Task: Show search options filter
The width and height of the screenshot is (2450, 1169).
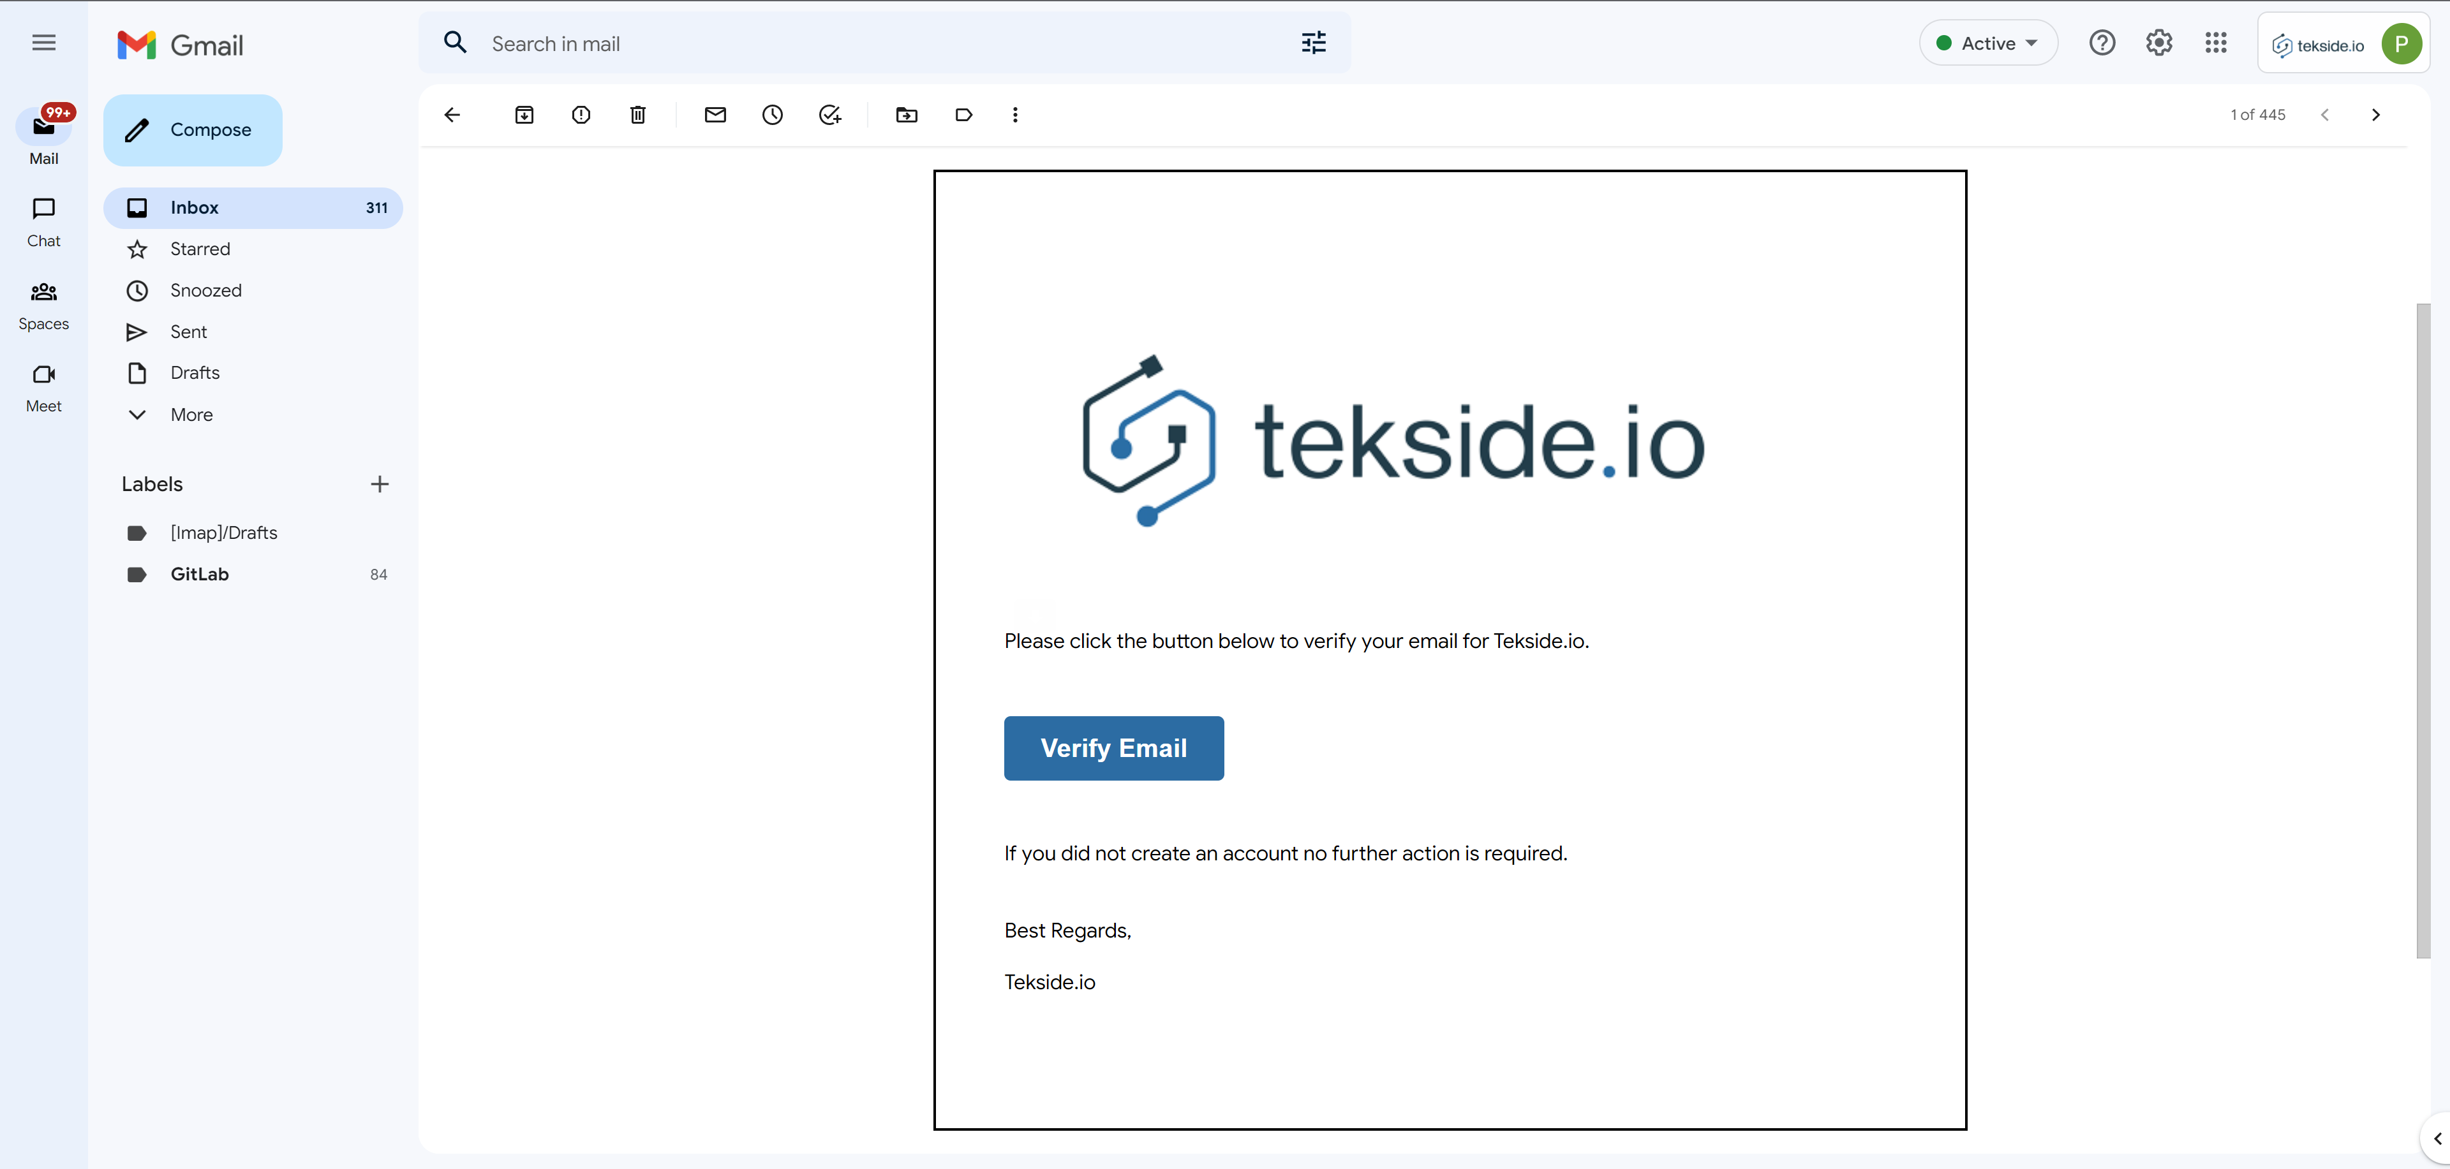Action: 1314,43
